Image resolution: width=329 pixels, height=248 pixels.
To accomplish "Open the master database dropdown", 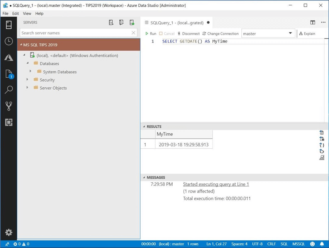I will 268,33.
